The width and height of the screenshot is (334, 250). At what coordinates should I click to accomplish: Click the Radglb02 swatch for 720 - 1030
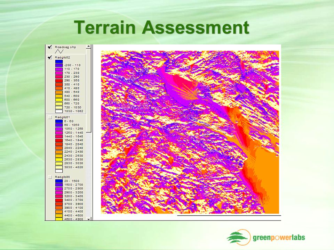59,107
